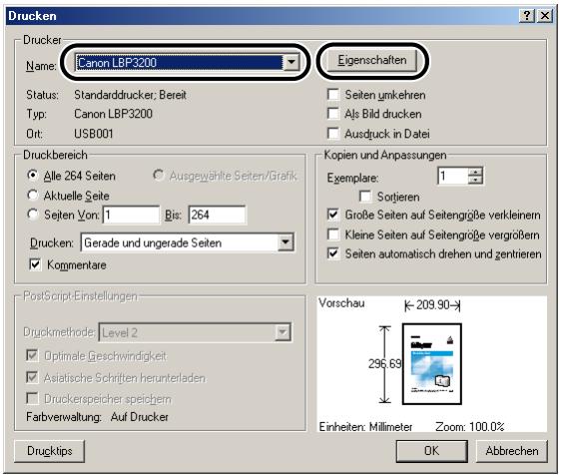The image size is (561, 475).
Task: Select Seiten Von radio button
Action: [x=33, y=215]
